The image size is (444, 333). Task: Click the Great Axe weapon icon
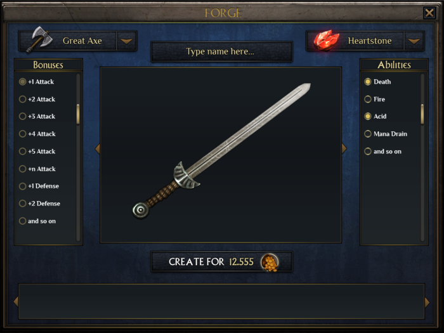point(39,39)
